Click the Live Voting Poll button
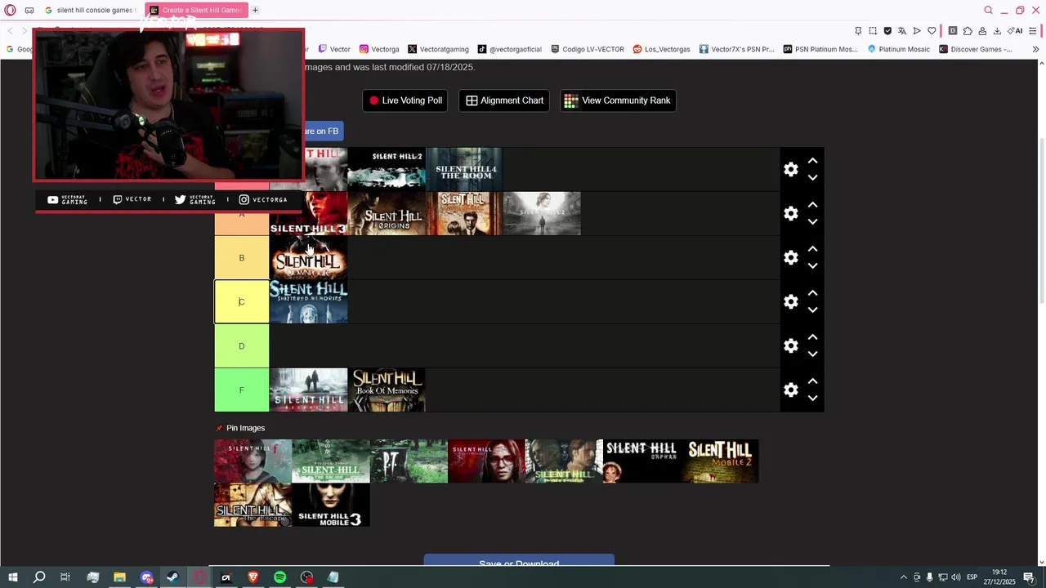 pyautogui.click(x=405, y=100)
